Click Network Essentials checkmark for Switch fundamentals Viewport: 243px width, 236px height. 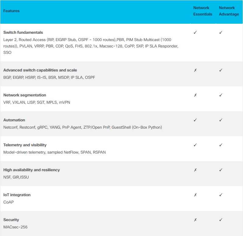tap(195, 33)
